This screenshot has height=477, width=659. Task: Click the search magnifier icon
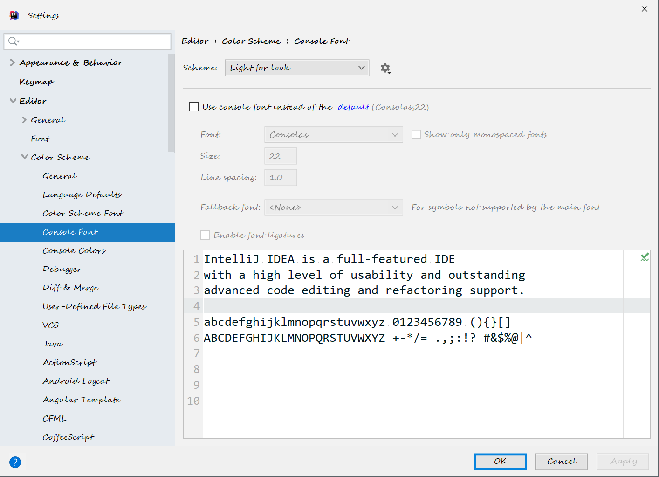[14, 41]
